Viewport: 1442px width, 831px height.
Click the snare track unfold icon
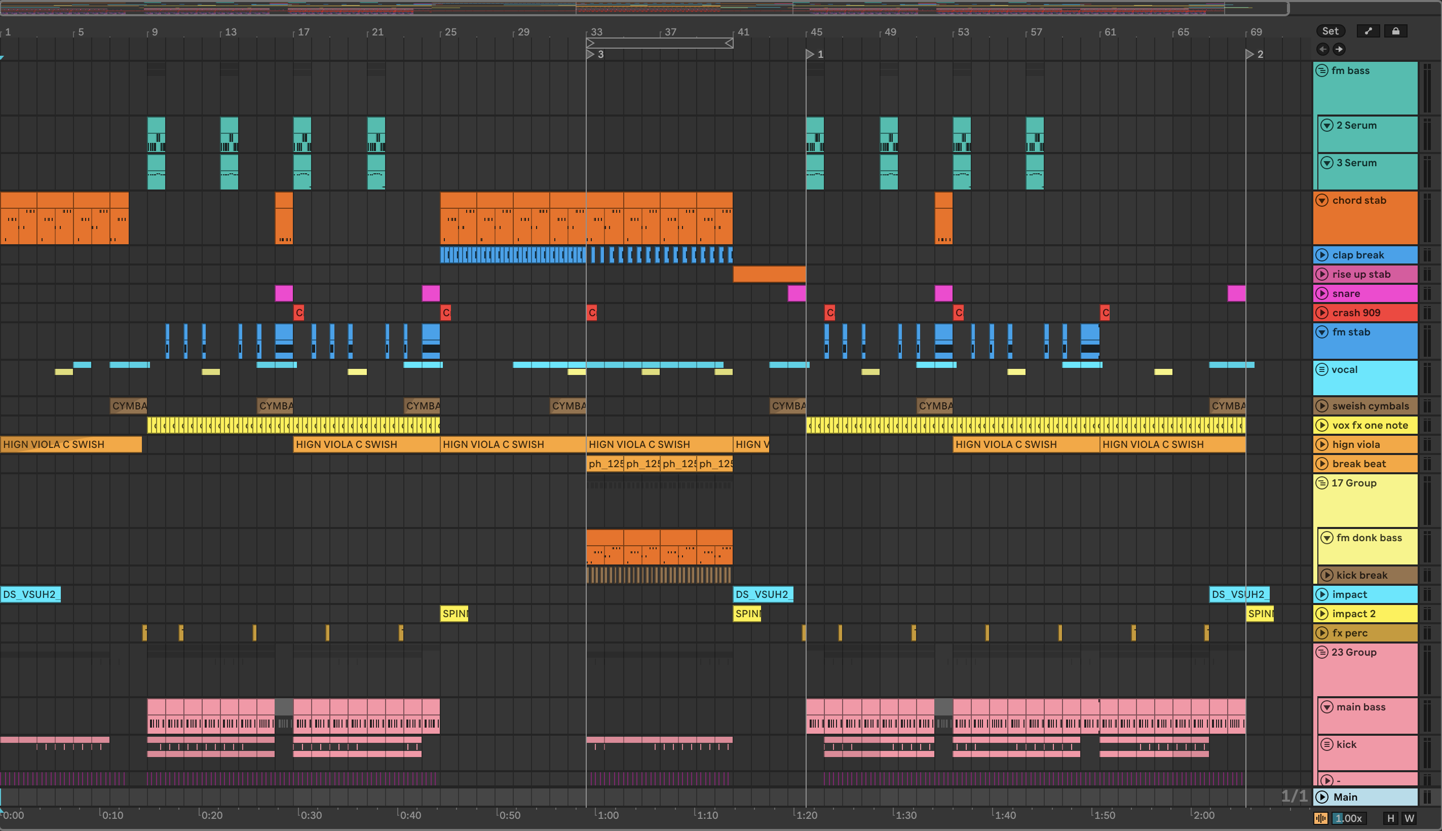coord(1322,293)
